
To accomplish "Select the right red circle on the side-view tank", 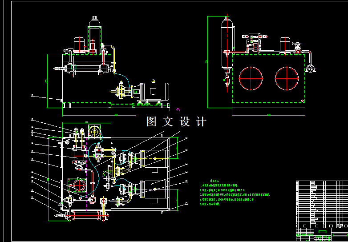I will 287,79.
